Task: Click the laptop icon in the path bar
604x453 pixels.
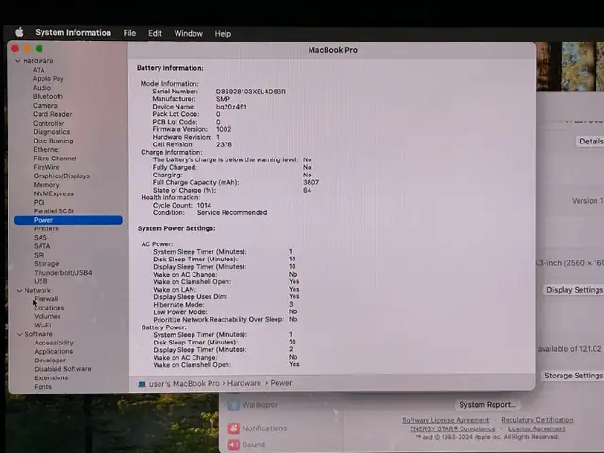Action: (x=142, y=384)
